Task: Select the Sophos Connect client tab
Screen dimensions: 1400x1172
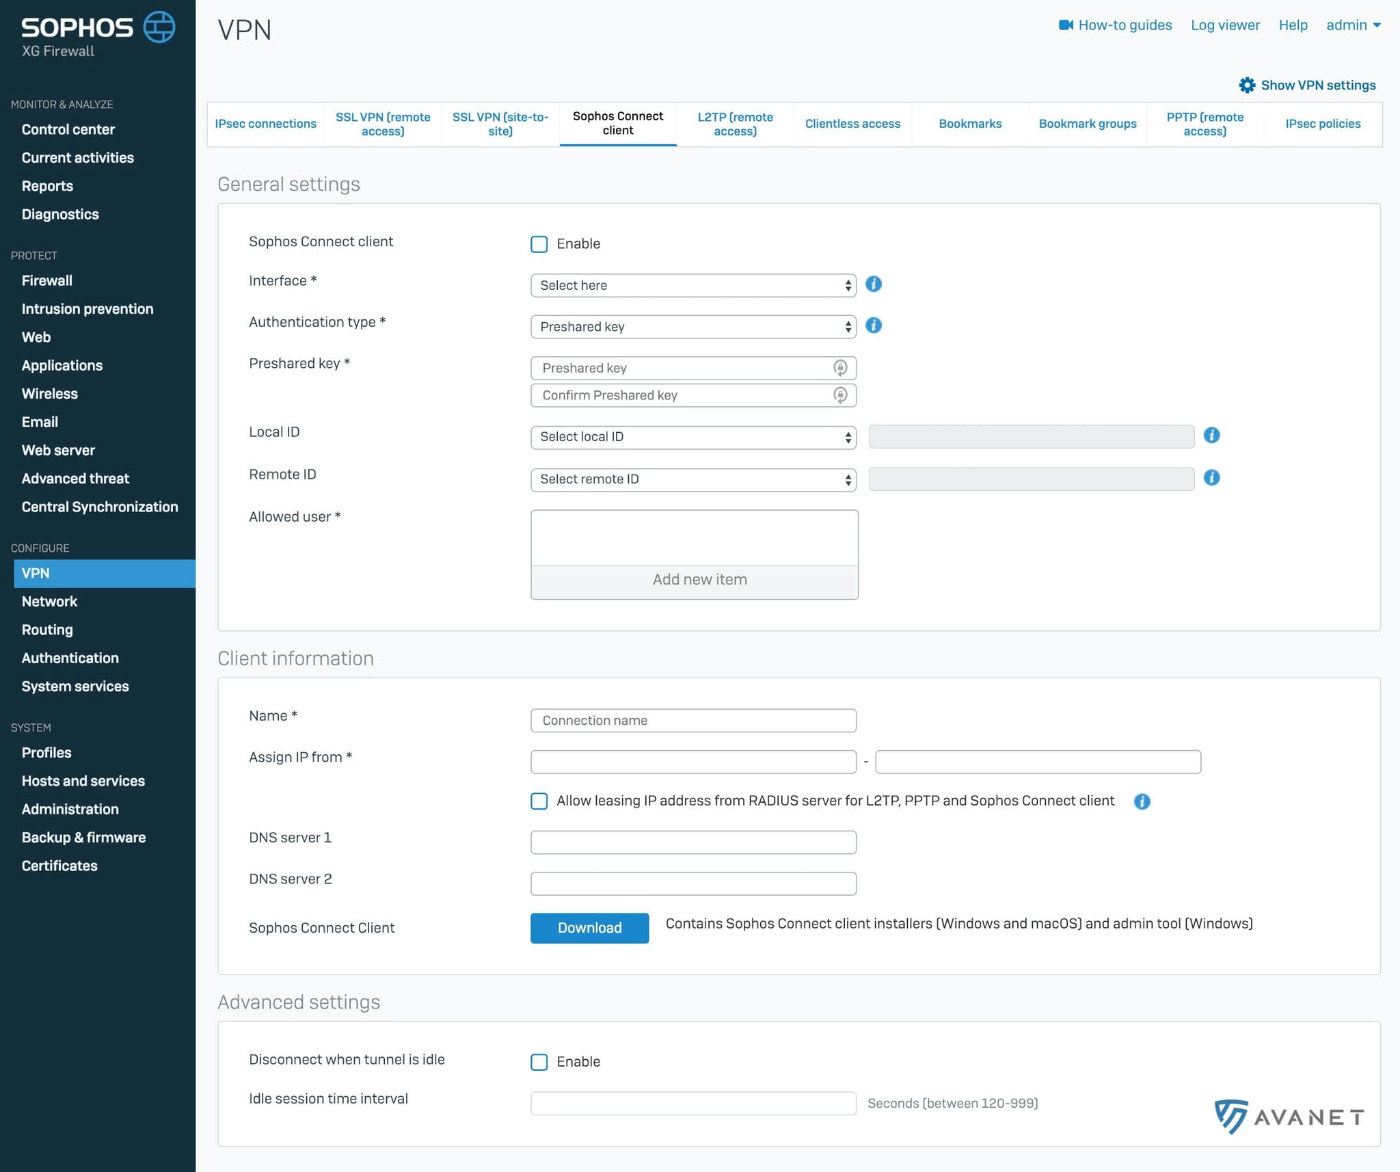Action: (618, 124)
